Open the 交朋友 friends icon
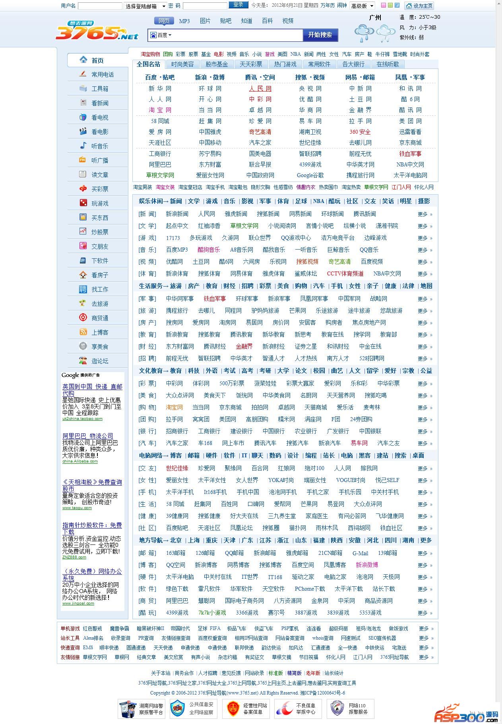 coord(83,246)
